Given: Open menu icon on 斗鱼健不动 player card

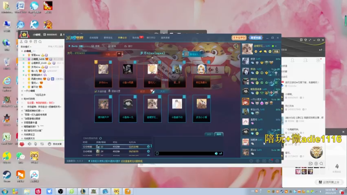Looking at the screenshot, I should pyautogui.click(x=184, y=97).
